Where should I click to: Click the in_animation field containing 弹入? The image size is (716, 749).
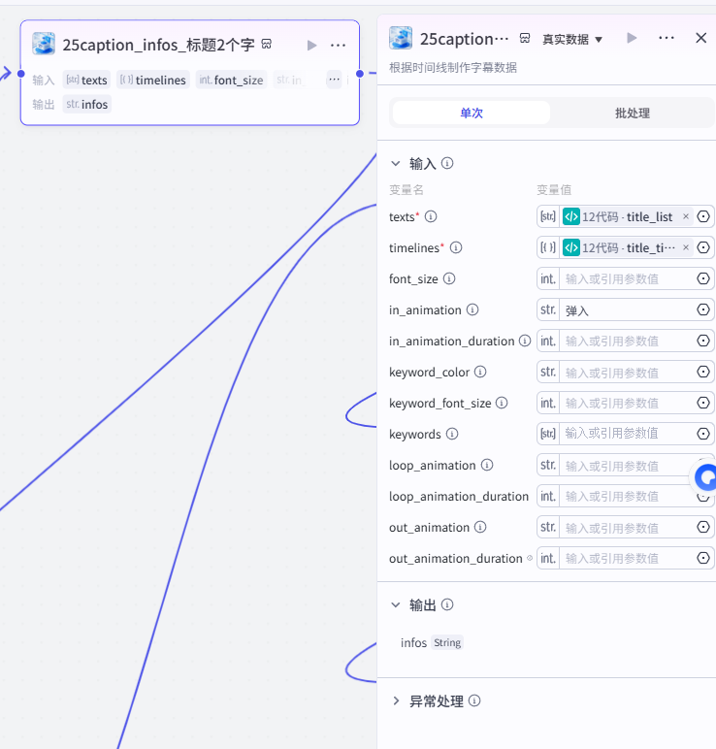[626, 310]
